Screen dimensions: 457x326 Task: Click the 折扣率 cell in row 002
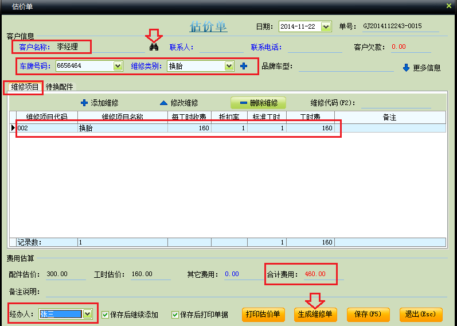point(229,128)
